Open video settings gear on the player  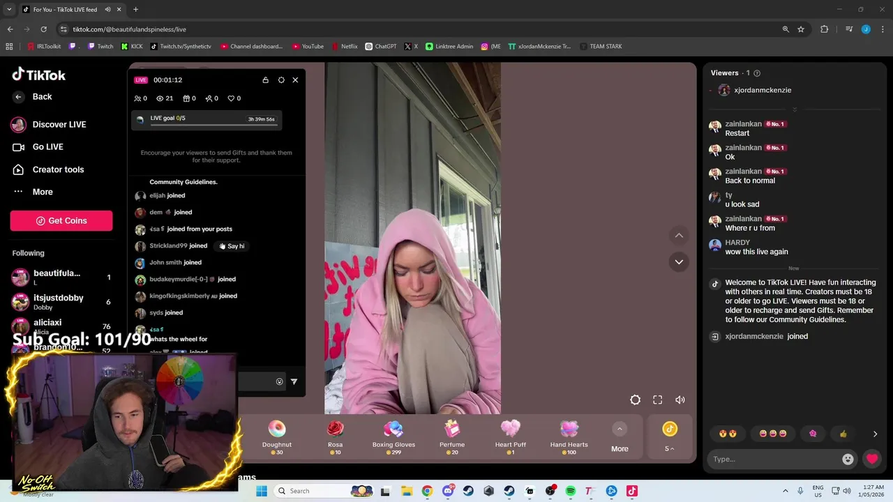coord(635,400)
